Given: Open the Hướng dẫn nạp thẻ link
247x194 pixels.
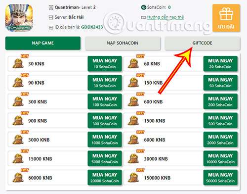Looking at the screenshot, I should tap(165, 17).
